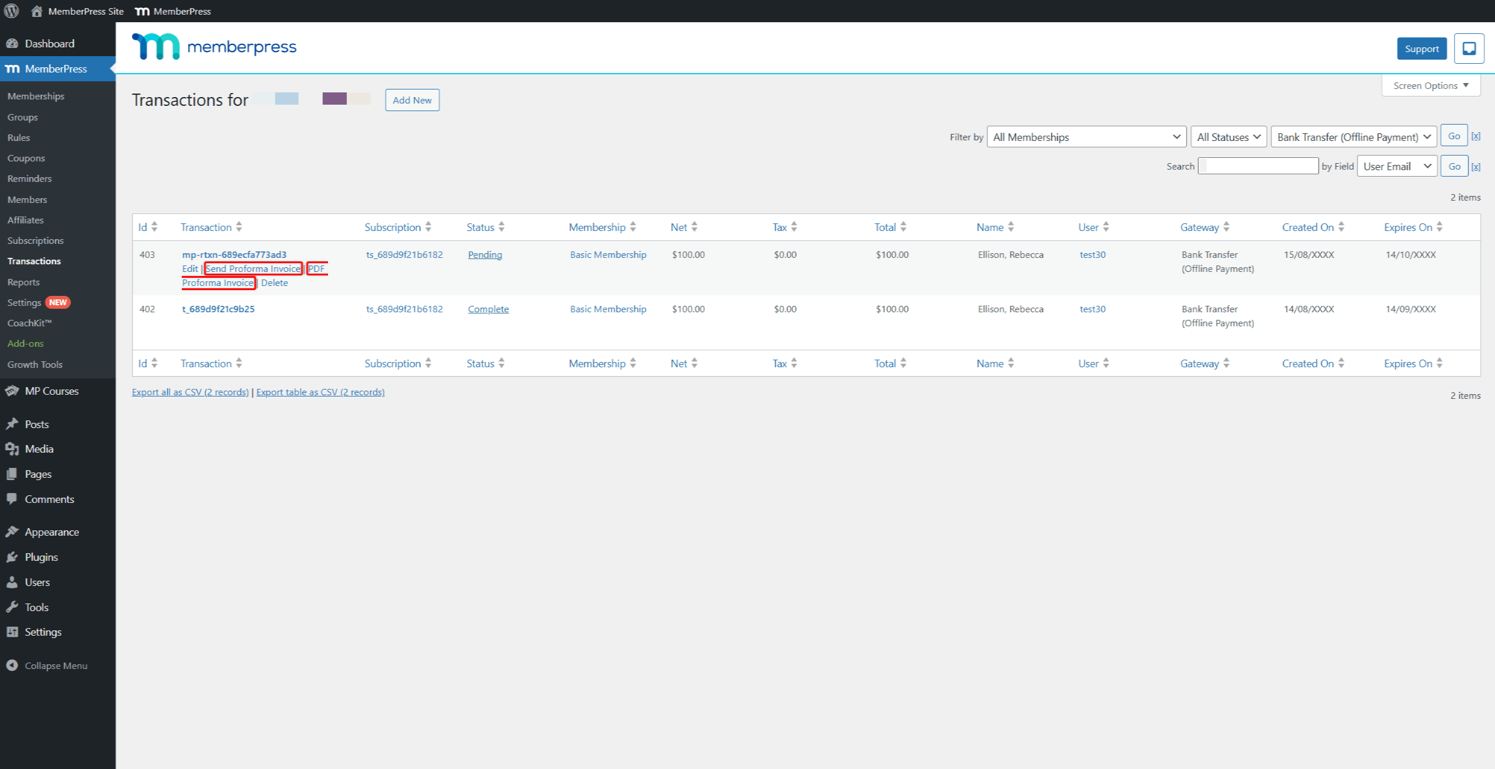Screen dimensions: 1495x769
Task: Open the All Memberships filter dropdown
Action: pos(1086,137)
